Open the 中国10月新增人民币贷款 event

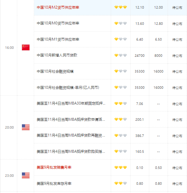click(57, 55)
